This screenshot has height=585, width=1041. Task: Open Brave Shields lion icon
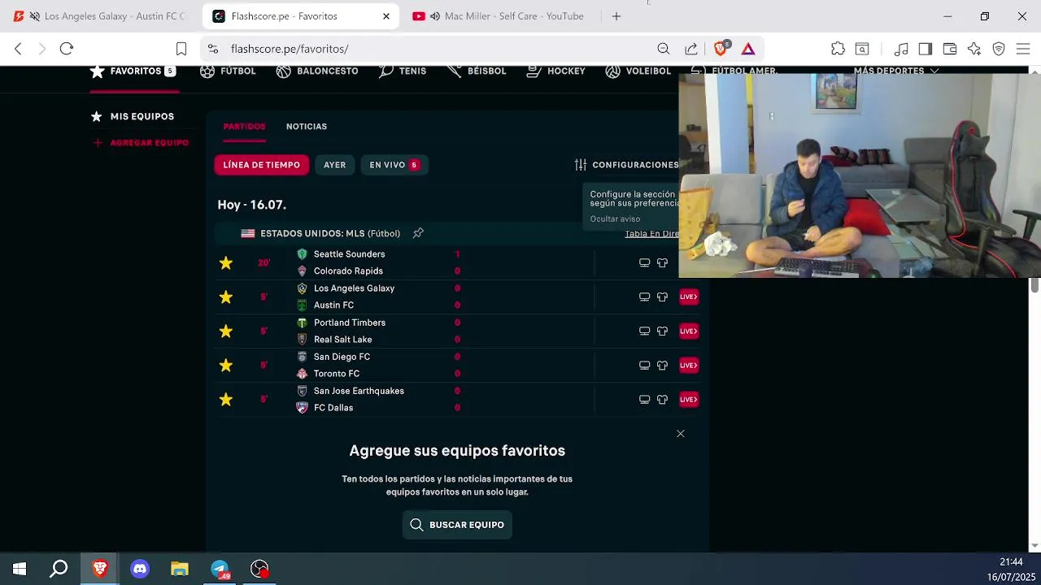(721, 49)
